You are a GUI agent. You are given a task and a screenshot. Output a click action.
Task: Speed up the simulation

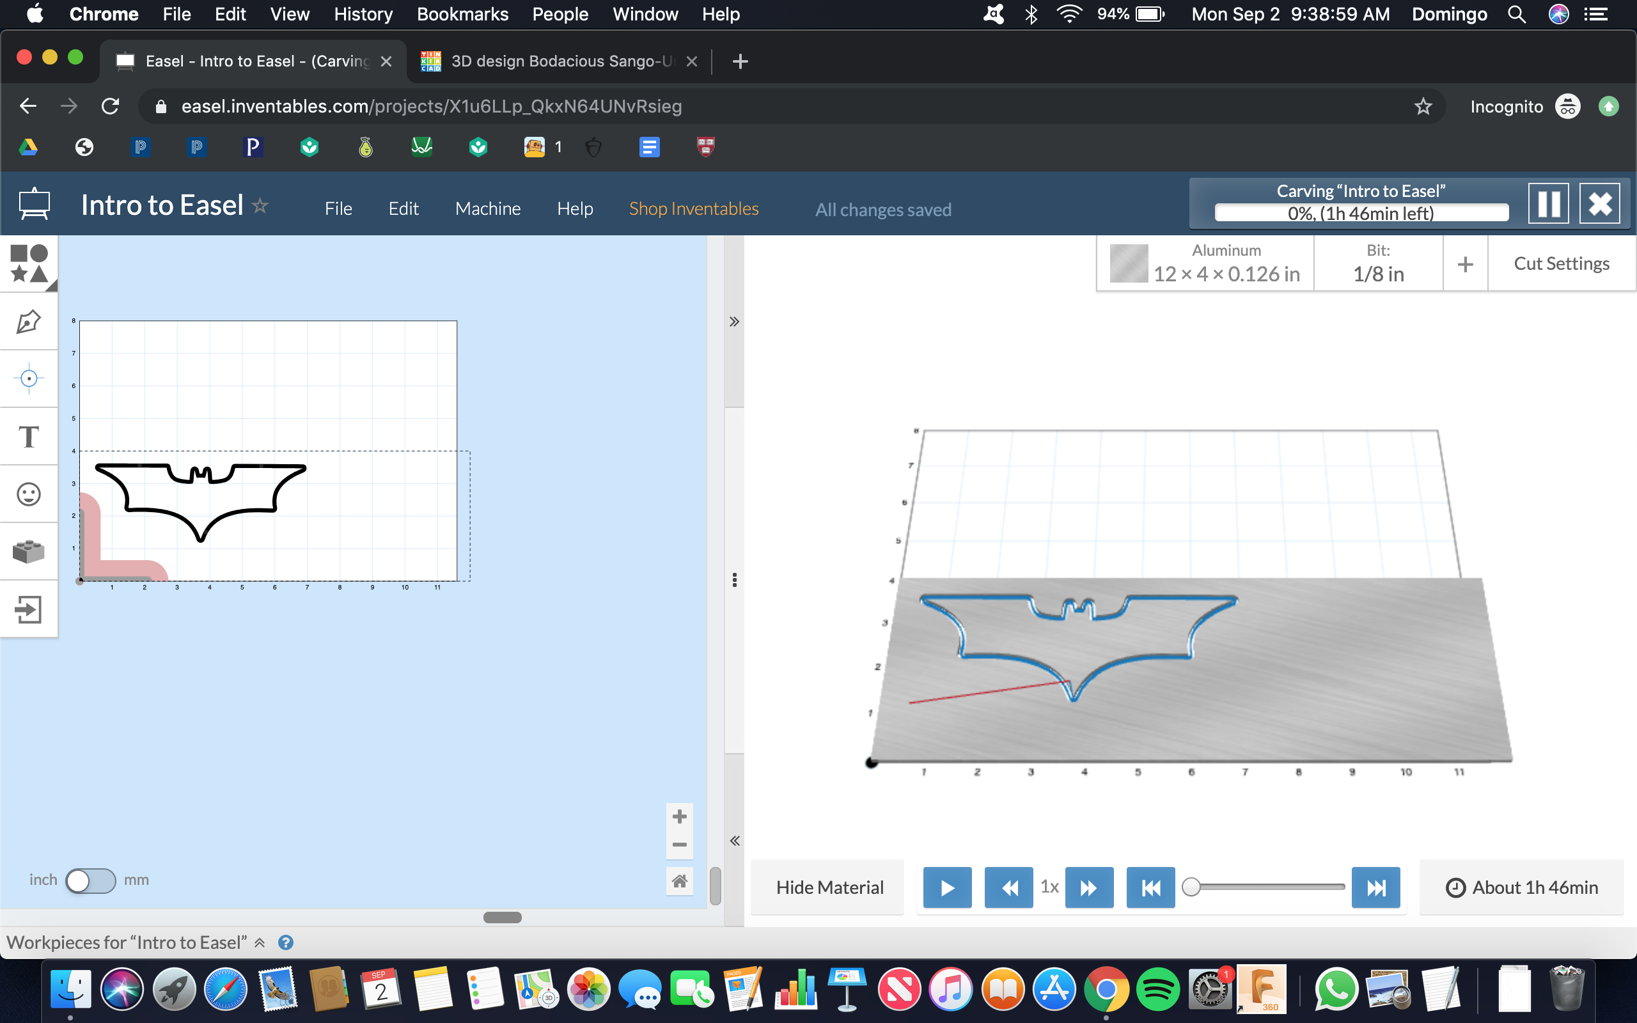(x=1089, y=887)
